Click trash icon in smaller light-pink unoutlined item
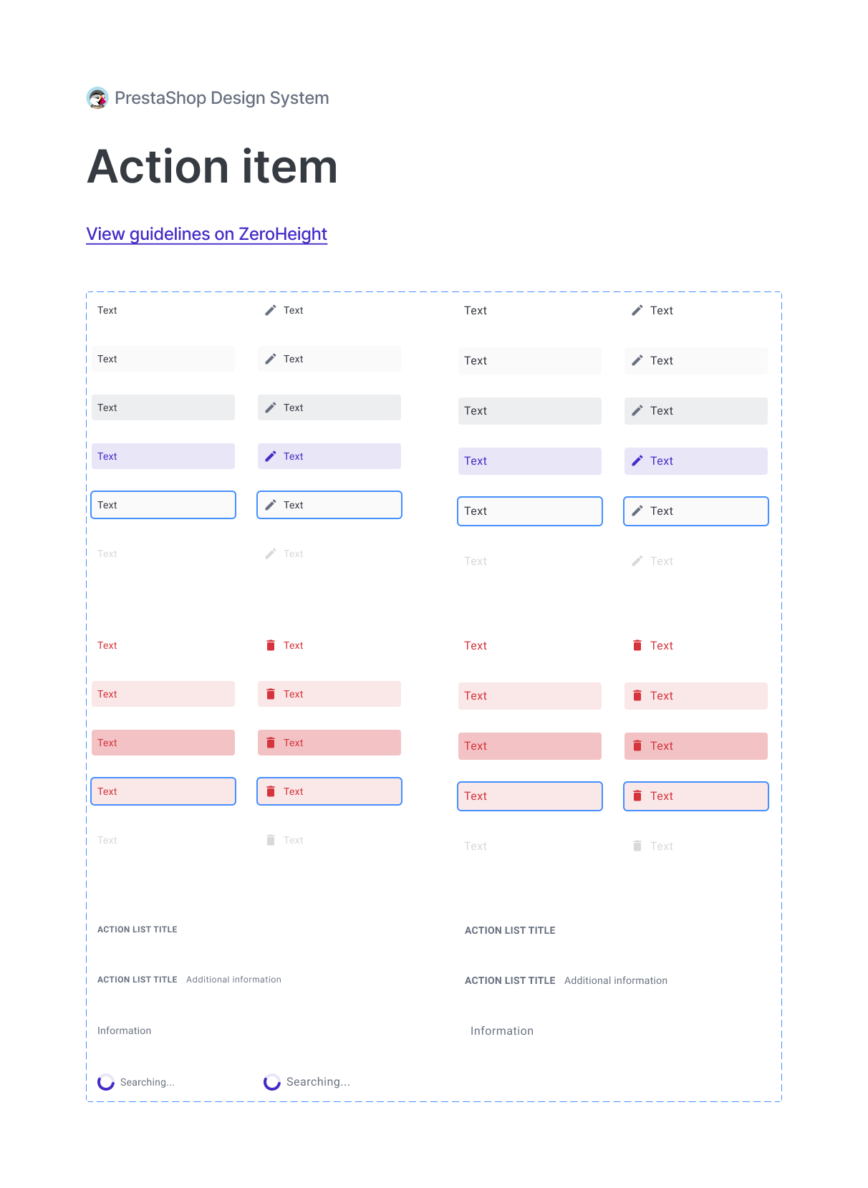The height and width of the screenshot is (1188, 868). click(271, 694)
